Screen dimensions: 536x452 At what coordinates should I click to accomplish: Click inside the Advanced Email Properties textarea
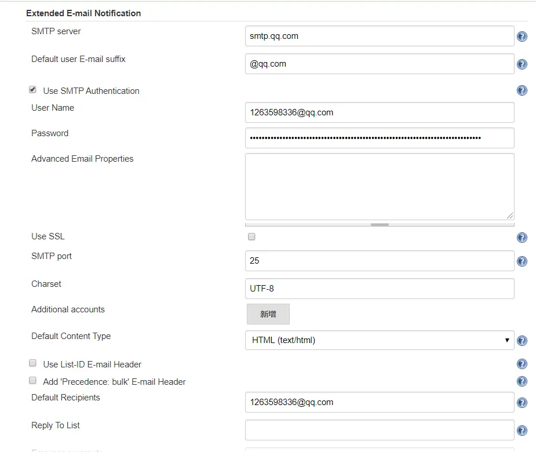click(379, 186)
